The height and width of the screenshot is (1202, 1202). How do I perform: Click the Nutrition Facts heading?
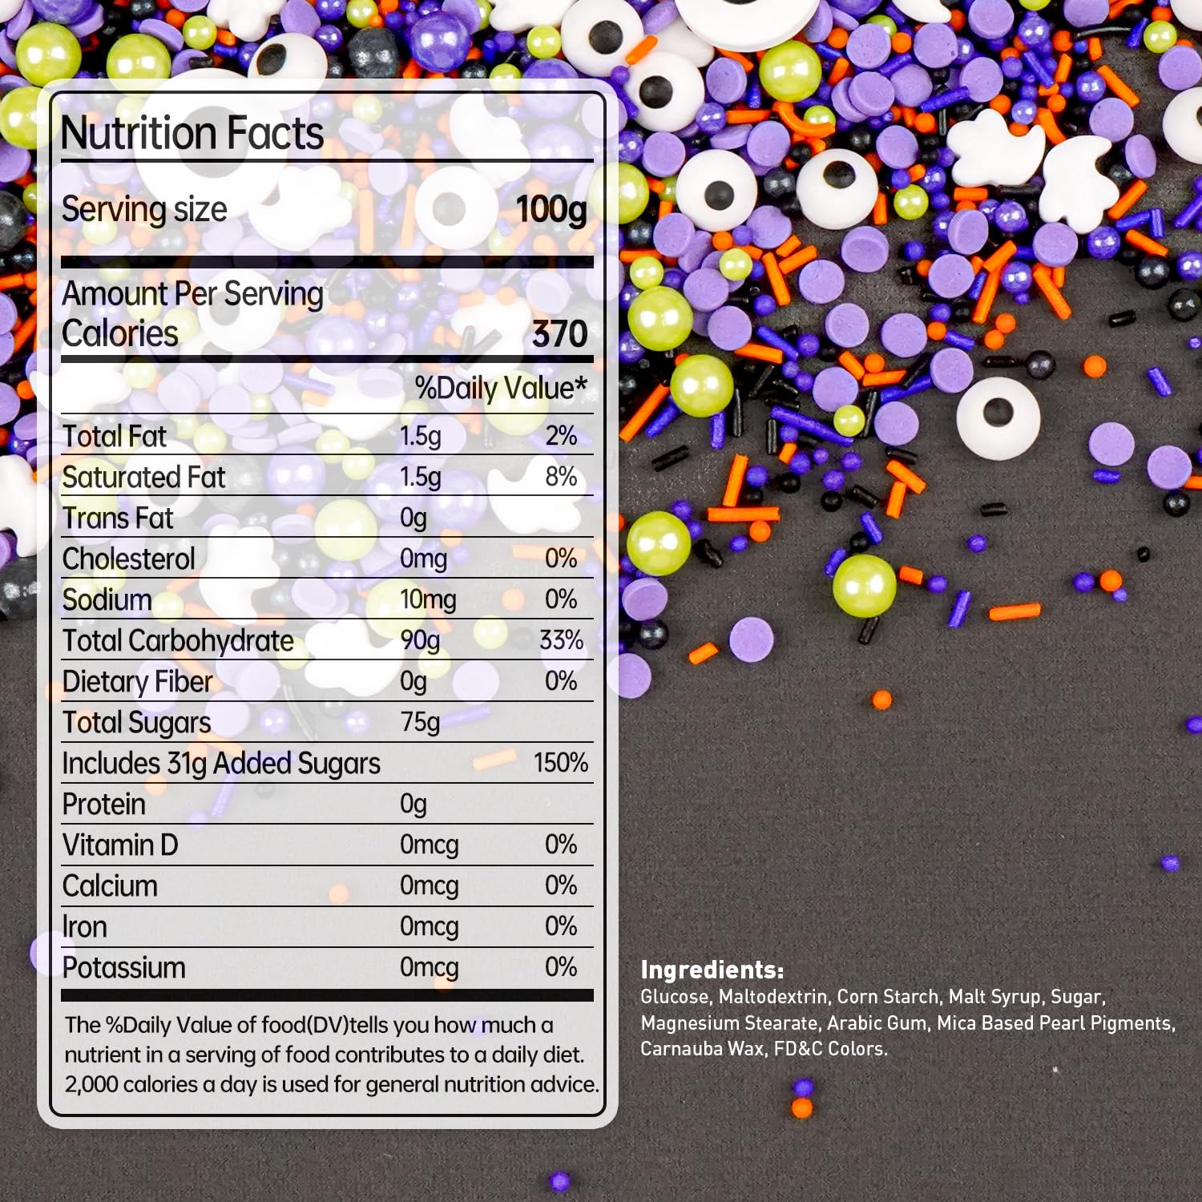coord(192,133)
